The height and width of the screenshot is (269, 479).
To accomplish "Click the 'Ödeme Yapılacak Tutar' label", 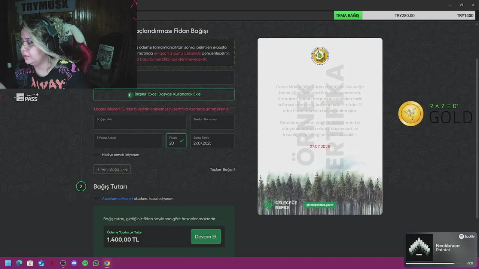I will pyautogui.click(x=125, y=232).
